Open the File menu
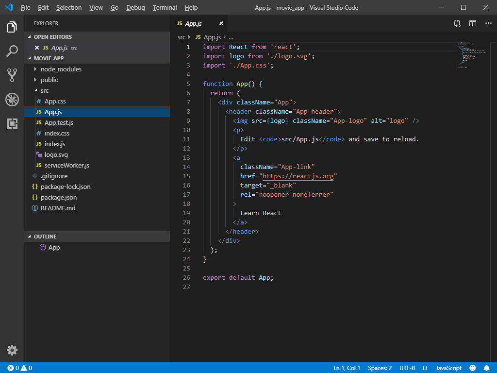 pos(25,8)
